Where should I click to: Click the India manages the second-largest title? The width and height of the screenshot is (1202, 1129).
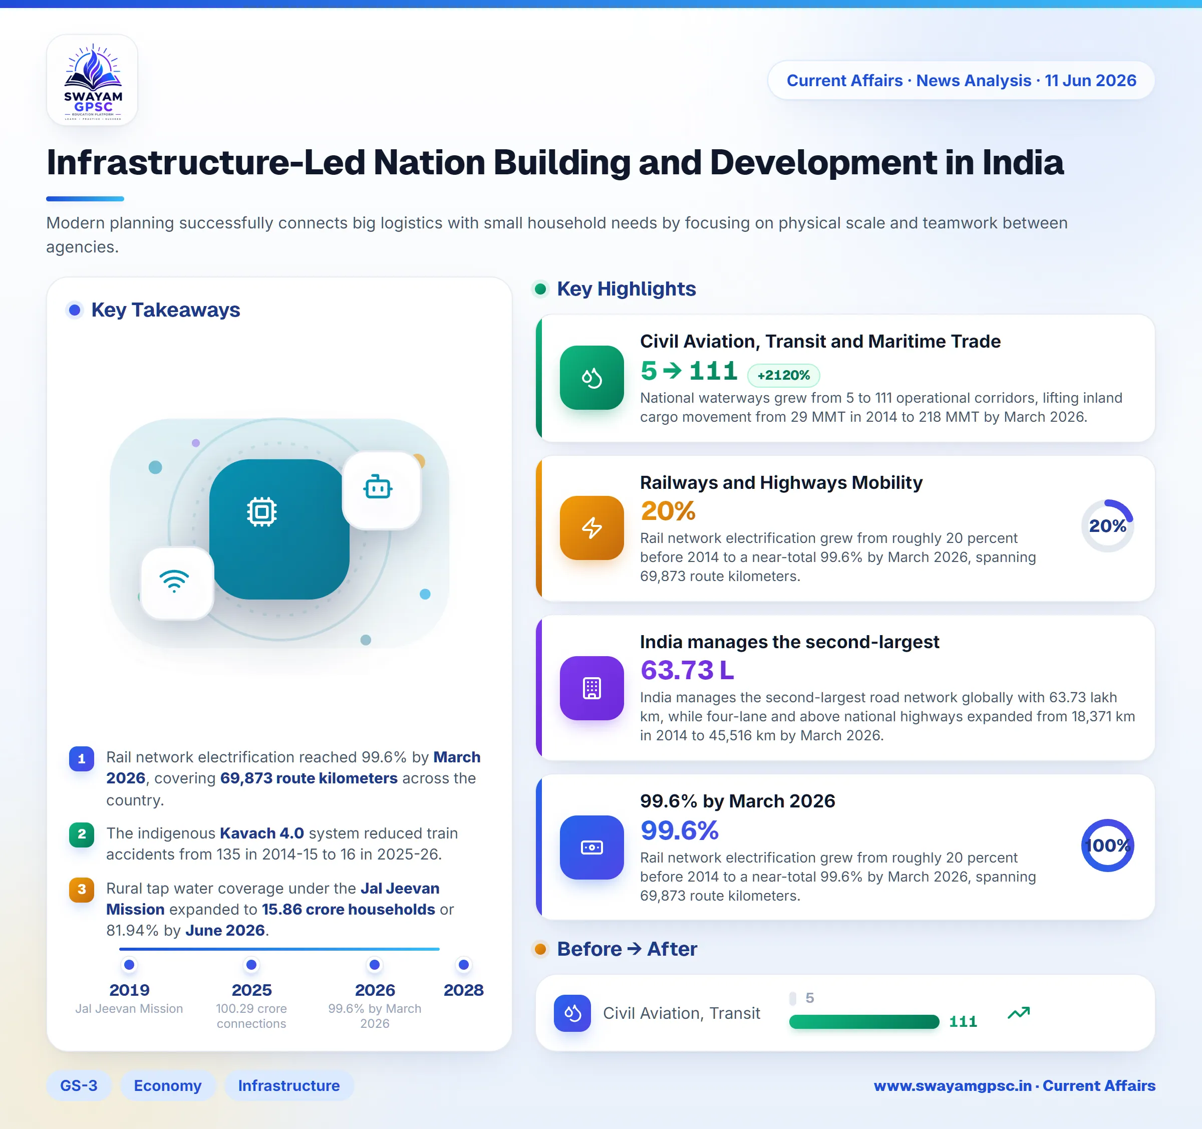pos(790,642)
